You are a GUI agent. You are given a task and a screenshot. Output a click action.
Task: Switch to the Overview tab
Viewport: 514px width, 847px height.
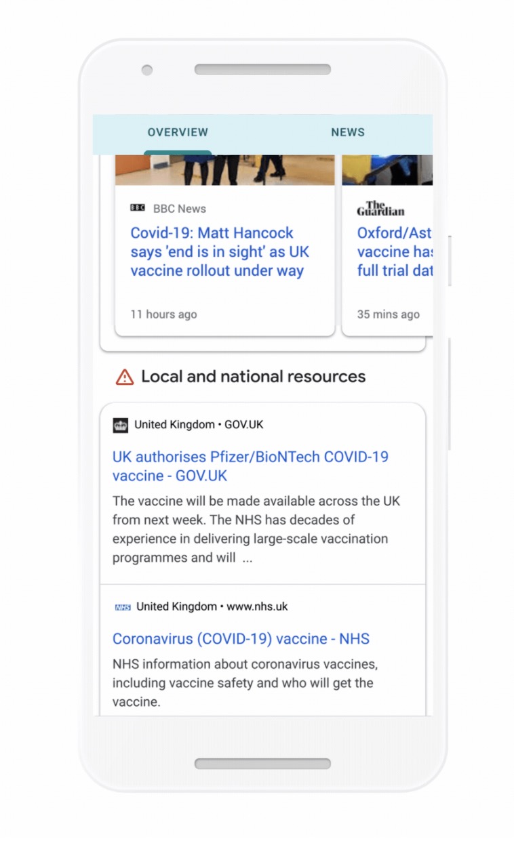pos(178,133)
